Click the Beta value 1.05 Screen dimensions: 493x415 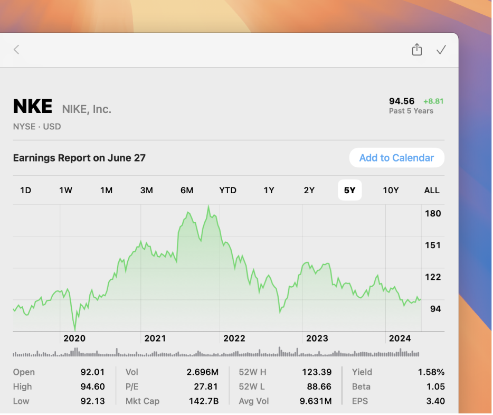[x=435, y=386]
